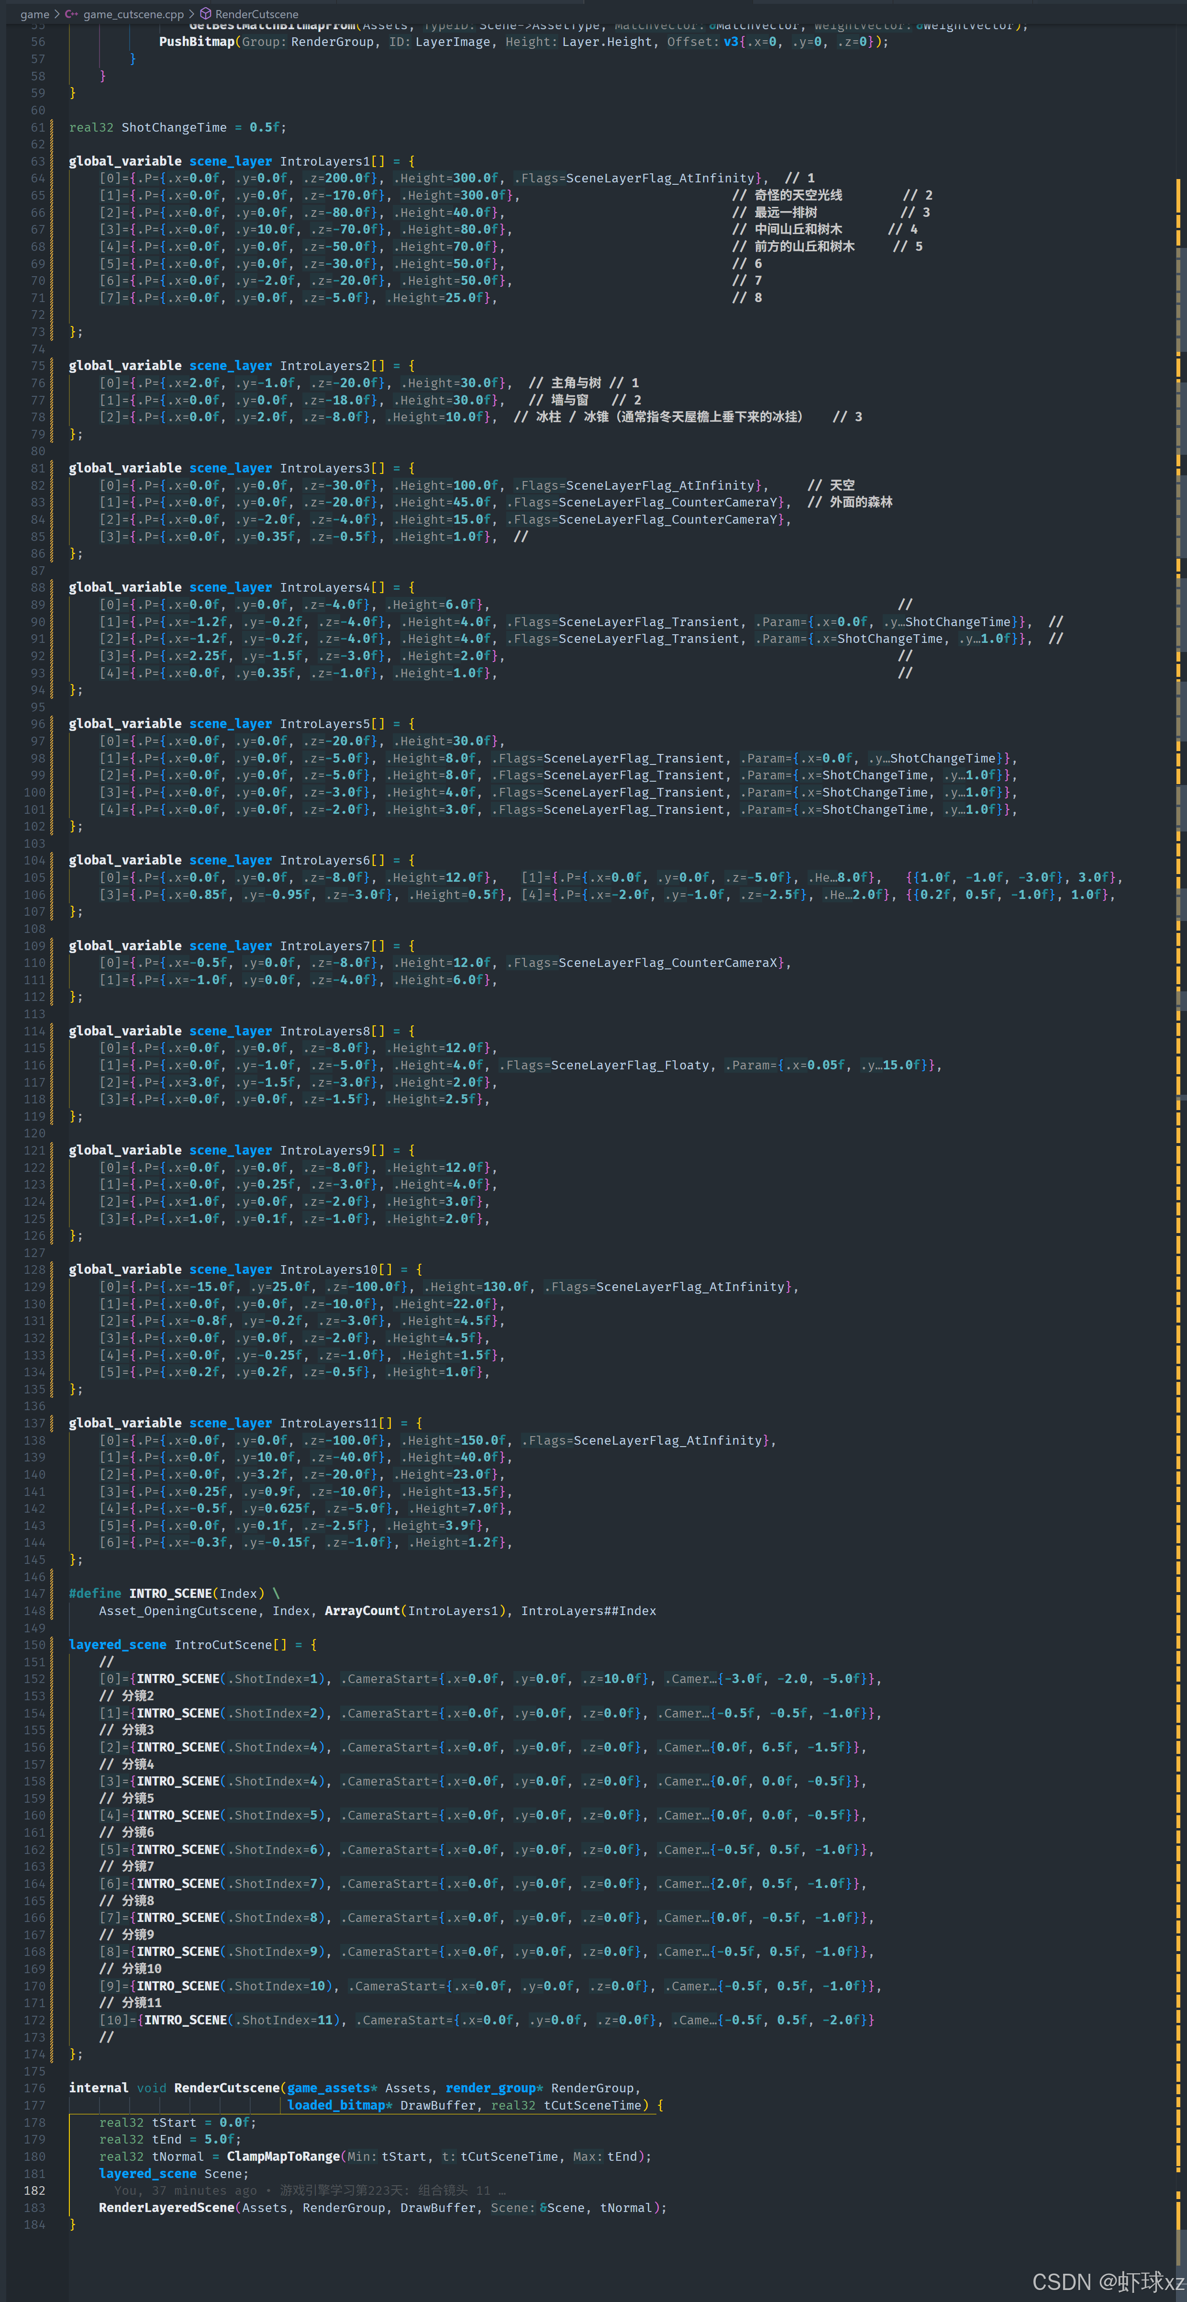Click the git blame annotation on line 182
Viewport: 1187px width, 2302px height.
[309, 2190]
